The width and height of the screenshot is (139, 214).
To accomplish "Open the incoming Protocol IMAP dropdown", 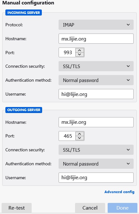I will click(96, 25).
